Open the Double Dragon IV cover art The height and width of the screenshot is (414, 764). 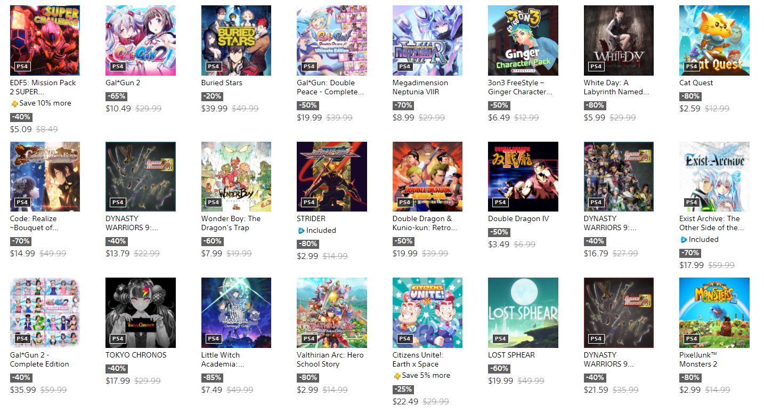[523, 176]
